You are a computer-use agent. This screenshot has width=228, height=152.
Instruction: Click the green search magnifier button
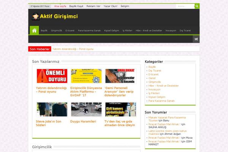[197, 6]
